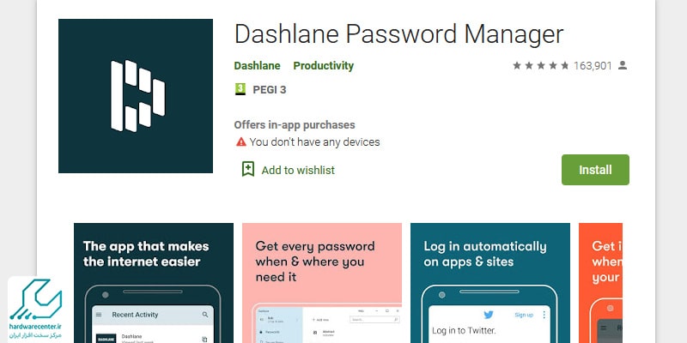Click the search magnifier in Recent Activity screenshot
The image size is (687, 343).
point(205,315)
